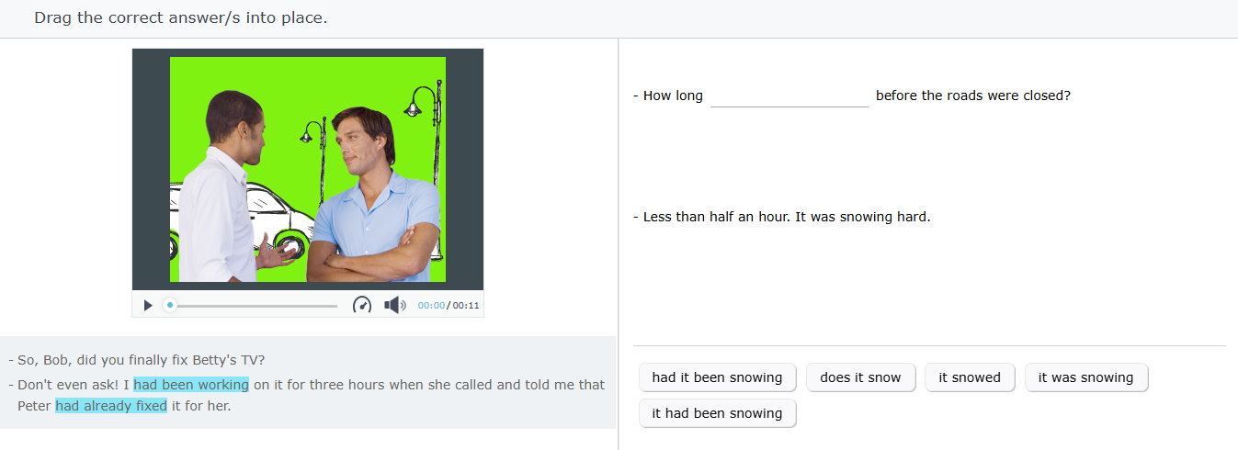The height and width of the screenshot is (450, 1238).
Task: Click the video frame of two men
Action: [308, 170]
